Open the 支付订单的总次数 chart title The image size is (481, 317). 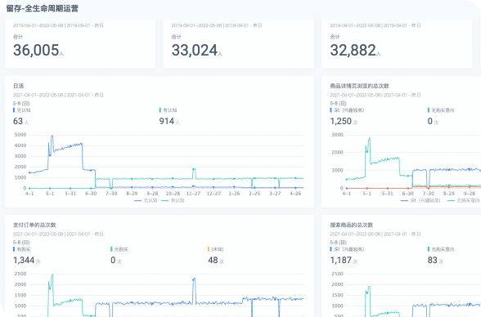point(34,225)
